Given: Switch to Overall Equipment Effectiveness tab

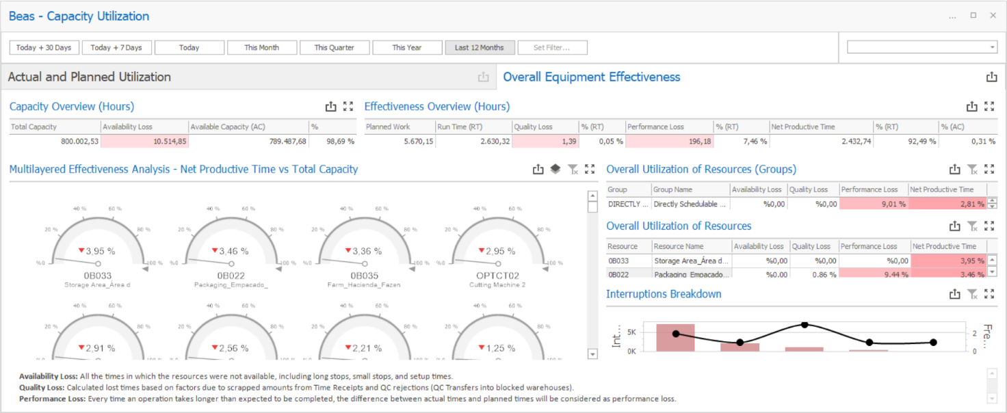Looking at the screenshot, I should click(x=592, y=77).
